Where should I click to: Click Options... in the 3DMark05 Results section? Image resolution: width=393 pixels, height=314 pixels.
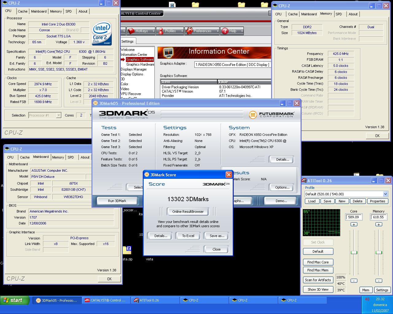coord(282,187)
